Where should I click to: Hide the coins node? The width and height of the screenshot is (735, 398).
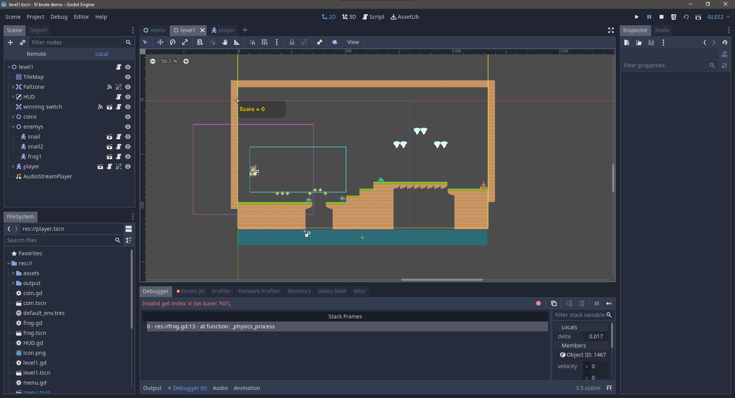coord(128,117)
